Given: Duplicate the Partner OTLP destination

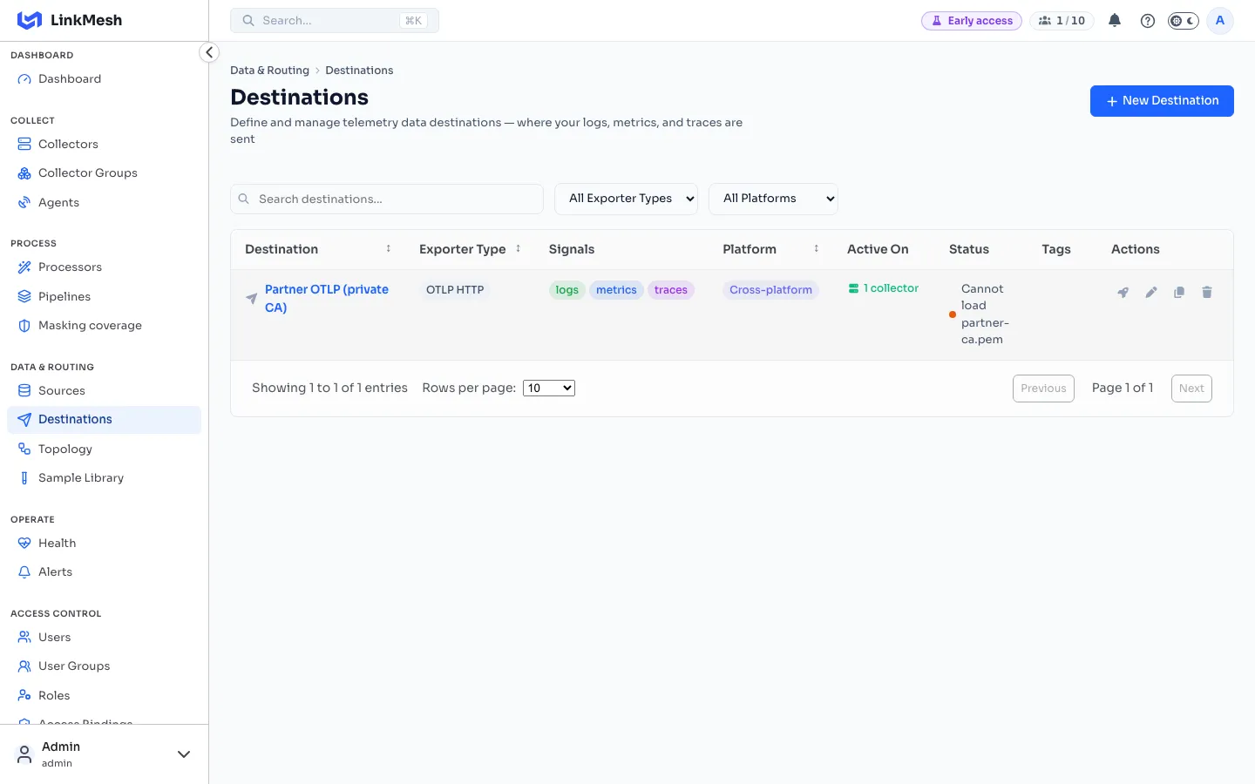Looking at the screenshot, I should pos(1179,293).
